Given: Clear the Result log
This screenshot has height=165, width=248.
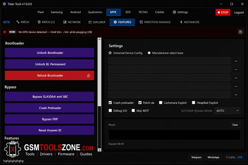Looking at the screenshot, I should (235, 125).
